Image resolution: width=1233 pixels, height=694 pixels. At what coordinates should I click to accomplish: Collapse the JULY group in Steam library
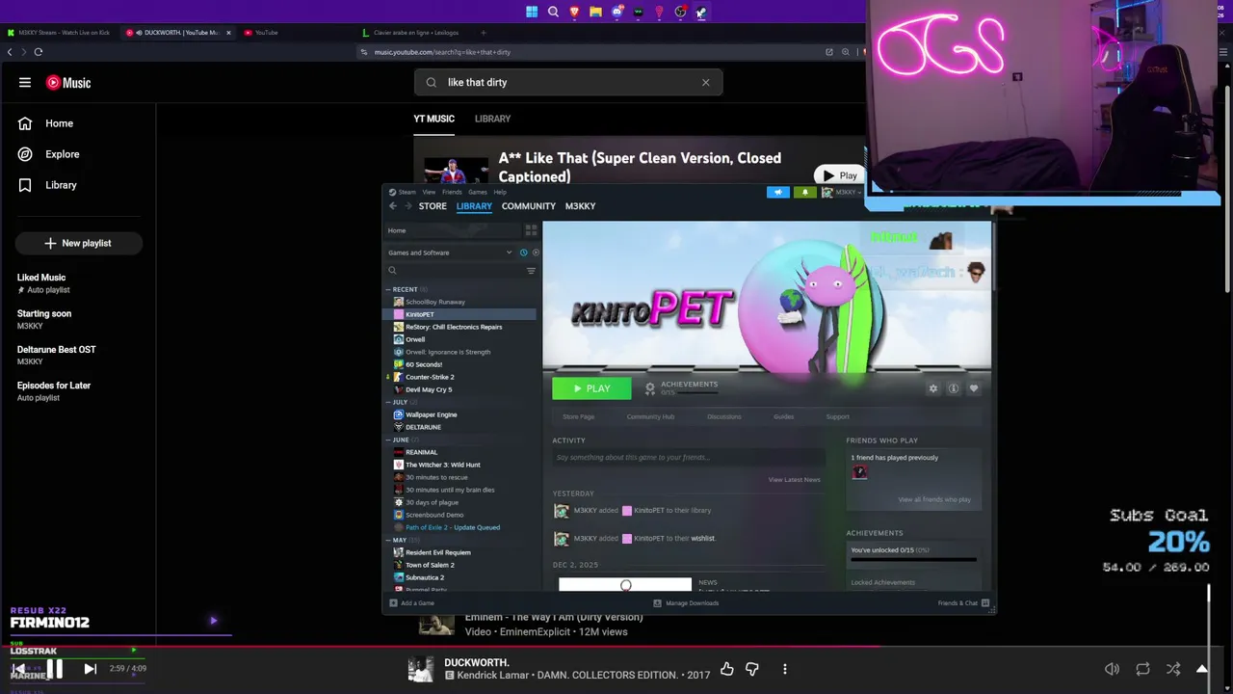[388, 402]
